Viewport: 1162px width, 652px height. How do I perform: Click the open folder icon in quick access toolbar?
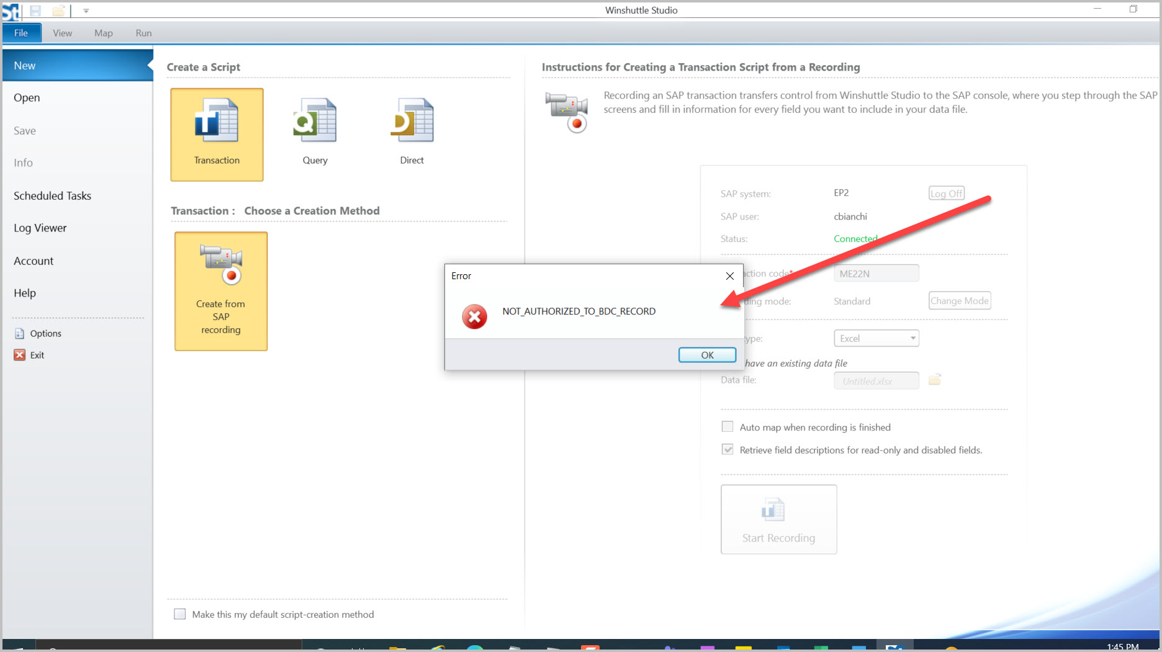point(58,11)
